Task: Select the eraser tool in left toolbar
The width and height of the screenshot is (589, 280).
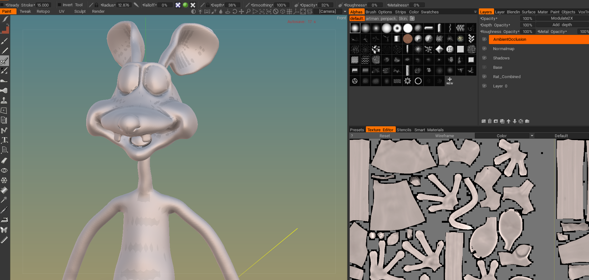Action: tap(4, 161)
